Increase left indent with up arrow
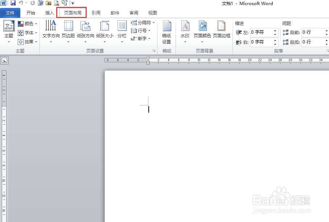Screen dimensions: 329x222 click(275, 30)
